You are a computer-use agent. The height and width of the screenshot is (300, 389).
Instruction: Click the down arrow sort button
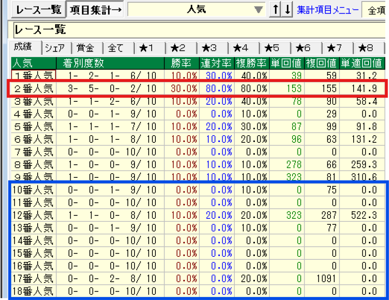coord(287,9)
